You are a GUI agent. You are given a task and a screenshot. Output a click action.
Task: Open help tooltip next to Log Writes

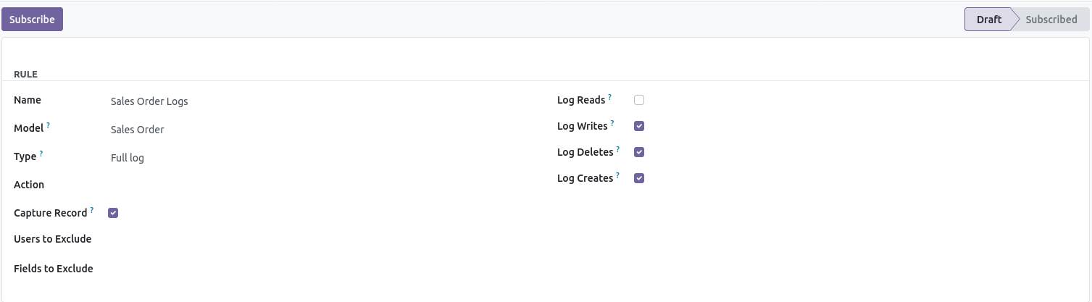(612, 123)
